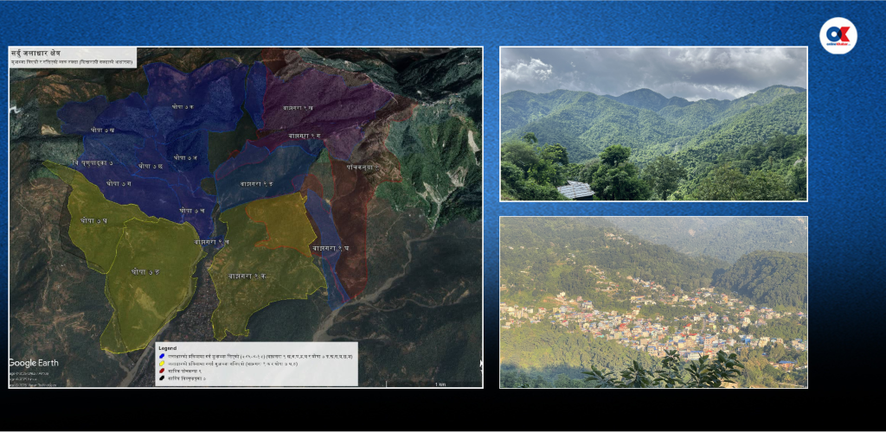The width and height of the screenshot is (886, 432).
Task: Click the Google Earth watermark
Action: (x=35, y=363)
